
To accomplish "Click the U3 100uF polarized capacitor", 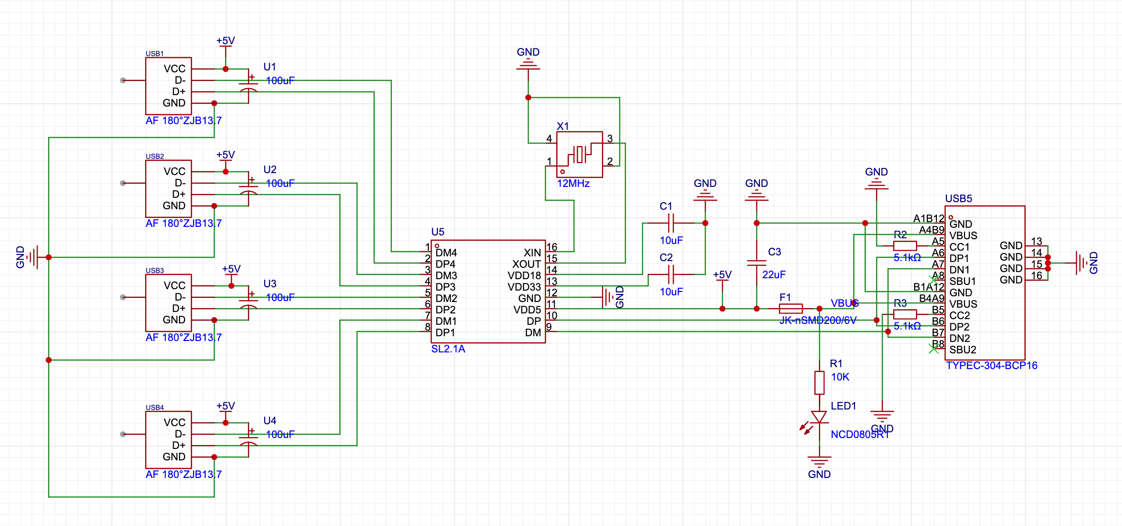I will pyautogui.click(x=248, y=303).
